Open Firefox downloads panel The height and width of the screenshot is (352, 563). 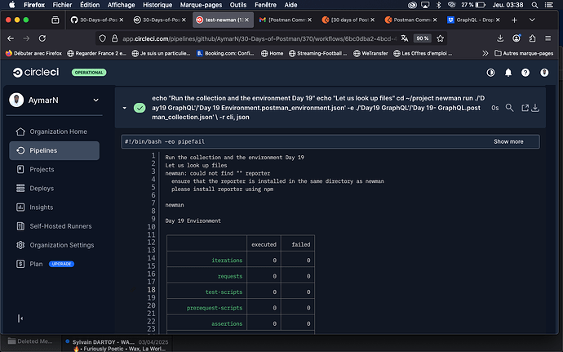click(x=500, y=38)
